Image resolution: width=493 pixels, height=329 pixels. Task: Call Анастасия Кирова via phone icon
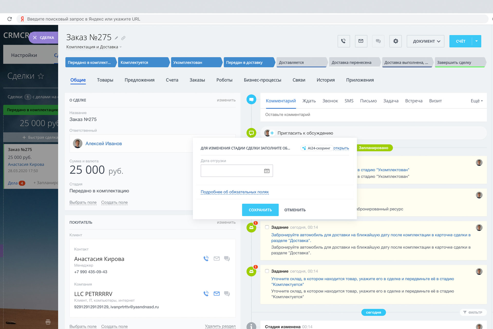(x=206, y=259)
